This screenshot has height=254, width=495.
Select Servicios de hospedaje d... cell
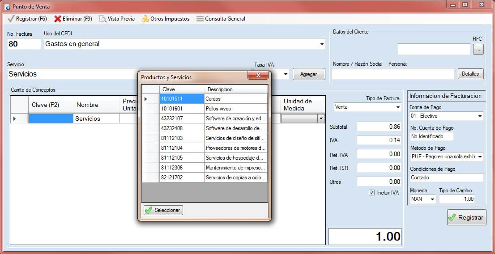point(236,157)
